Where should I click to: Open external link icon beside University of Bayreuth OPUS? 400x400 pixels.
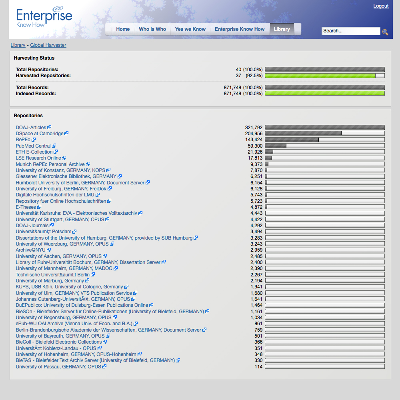(x=108, y=336)
